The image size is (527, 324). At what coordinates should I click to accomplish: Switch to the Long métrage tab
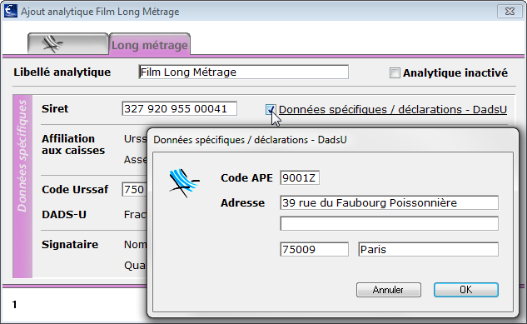click(150, 44)
